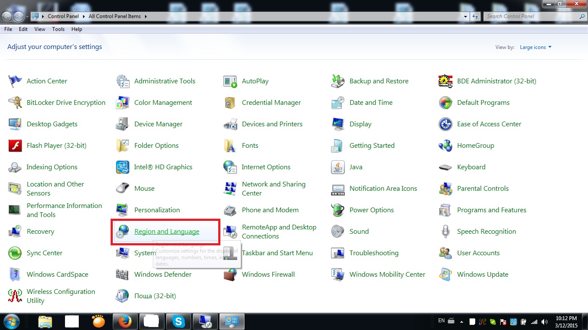Screen dimensions: 588x330
Task: Open the Windows Update icon
Action: [x=446, y=274]
